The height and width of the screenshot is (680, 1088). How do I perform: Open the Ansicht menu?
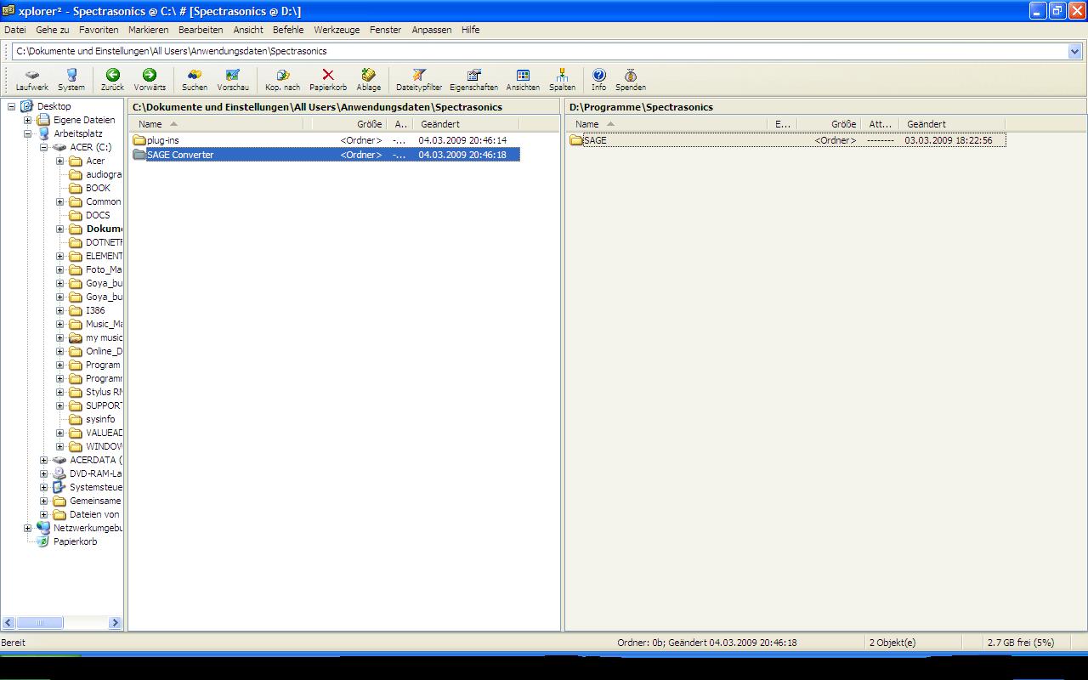(x=248, y=30)
